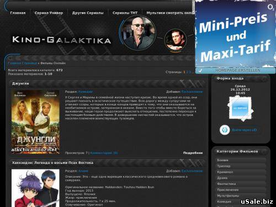Open the Джунгли movie title
The width and height of the screenshot is (276, 207).
(20, 83)
